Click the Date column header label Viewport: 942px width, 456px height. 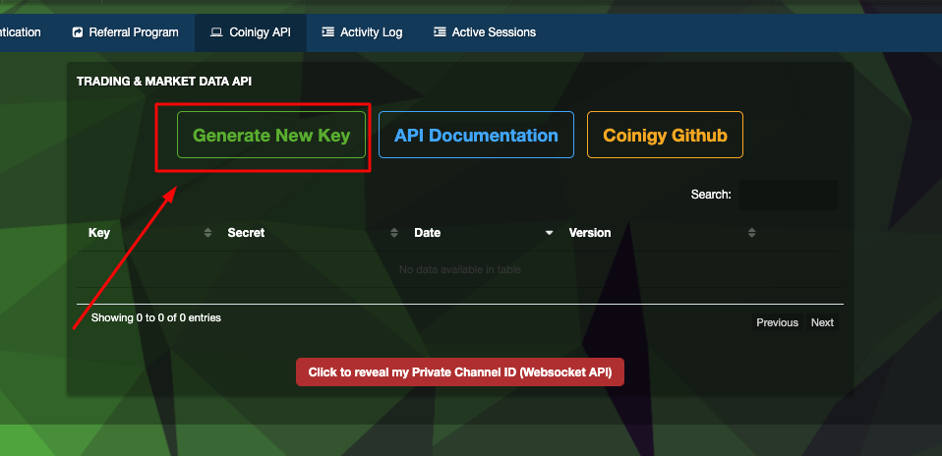click(x=427, y=233)
